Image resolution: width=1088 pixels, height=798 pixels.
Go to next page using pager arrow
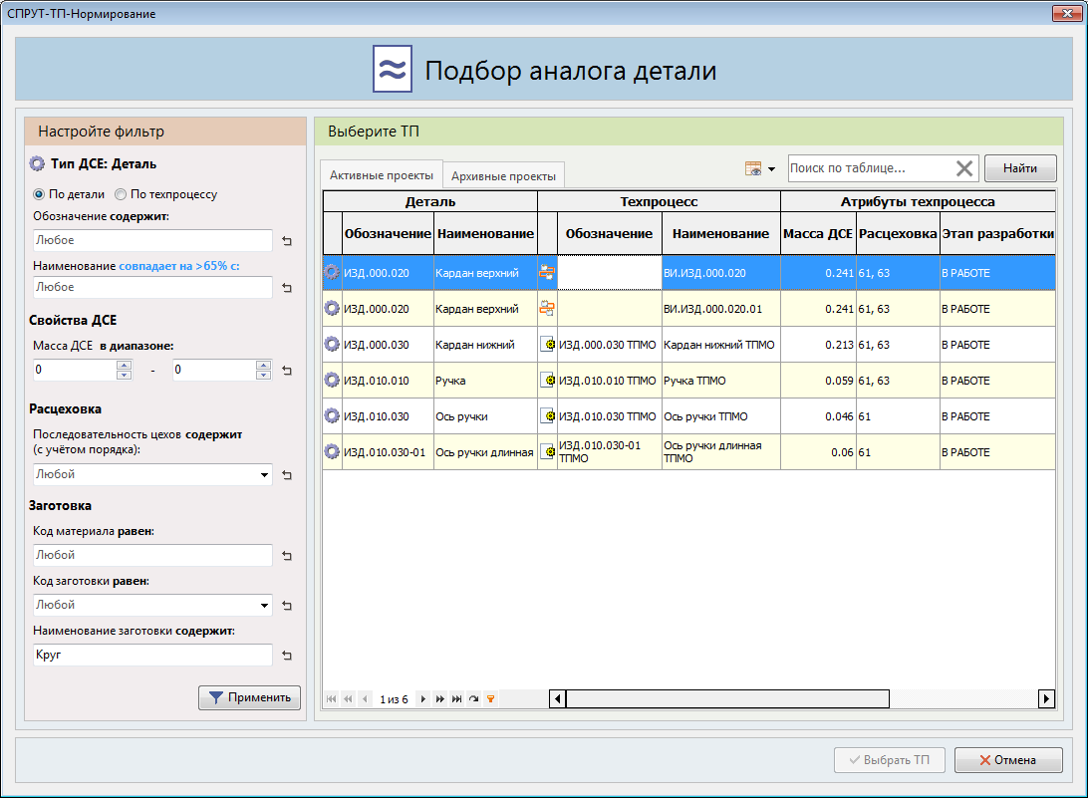(423, 699)
